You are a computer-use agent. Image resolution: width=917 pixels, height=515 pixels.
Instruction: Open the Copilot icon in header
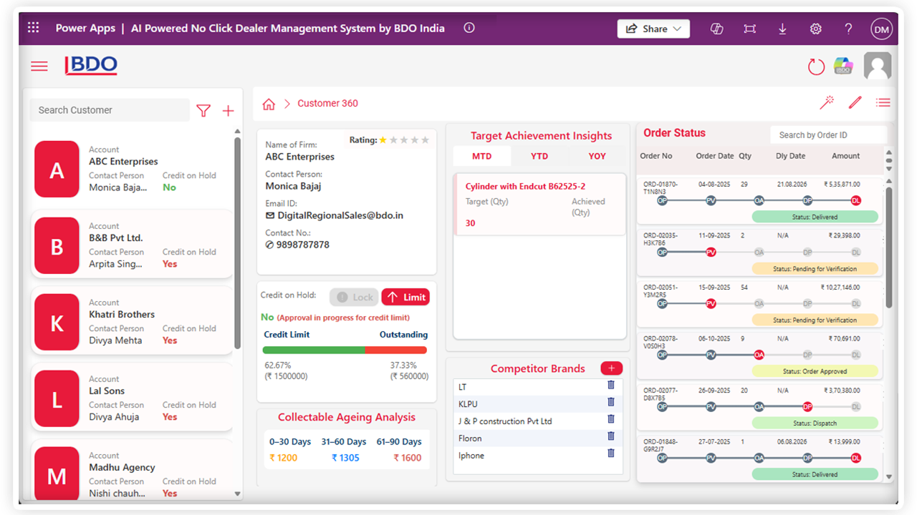(716, 29)
